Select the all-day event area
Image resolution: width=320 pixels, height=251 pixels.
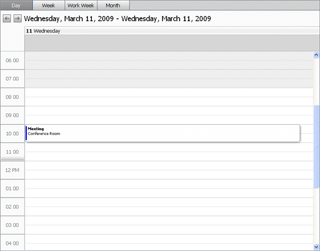point(172,43)
